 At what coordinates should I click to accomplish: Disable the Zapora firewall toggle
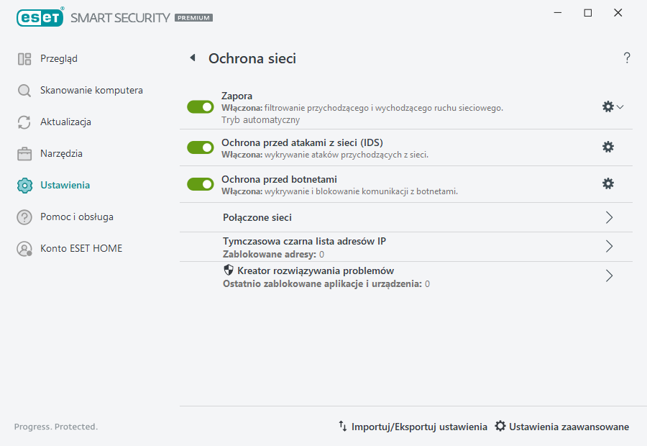tap(200, 106)
